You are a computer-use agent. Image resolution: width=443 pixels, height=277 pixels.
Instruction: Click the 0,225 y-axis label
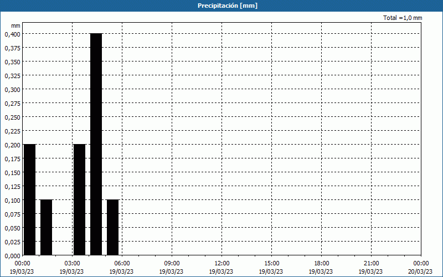[12, 131]
